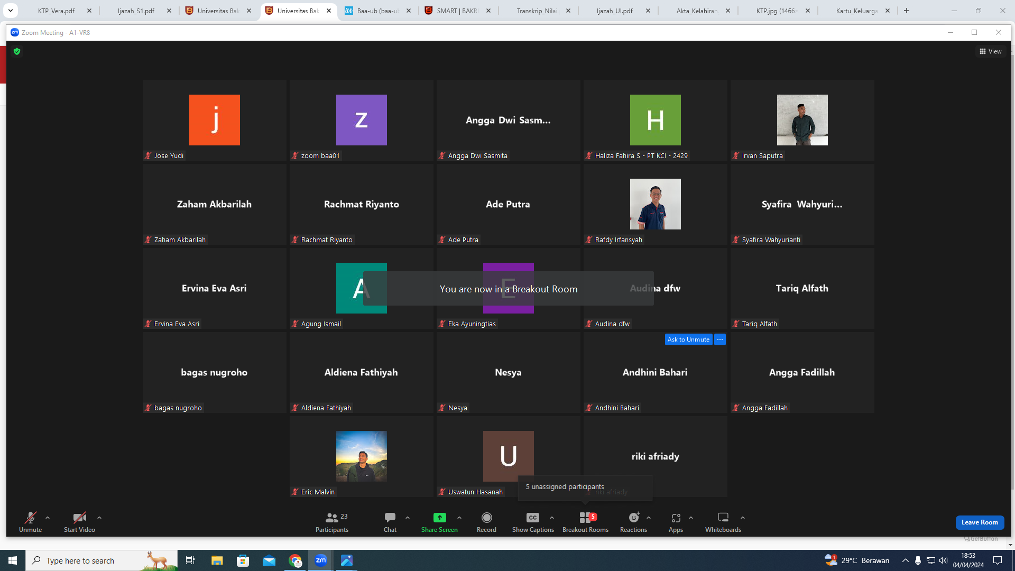Select Irvan Saputra's video tile

(x=802, y=120)
